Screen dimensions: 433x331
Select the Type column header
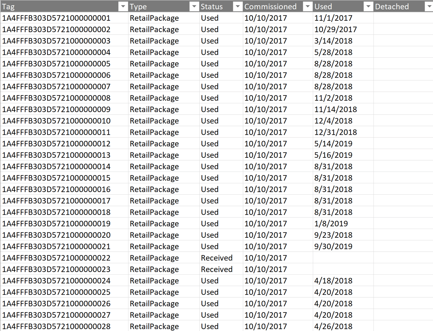click(138, 6)
